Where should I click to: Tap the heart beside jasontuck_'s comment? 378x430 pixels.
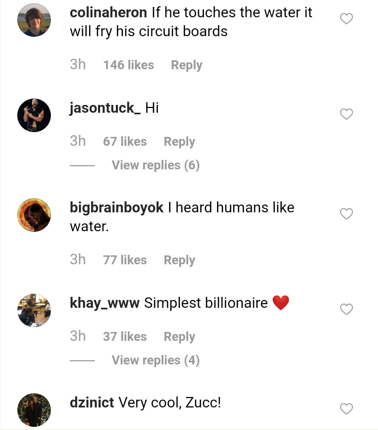point(347,114)
